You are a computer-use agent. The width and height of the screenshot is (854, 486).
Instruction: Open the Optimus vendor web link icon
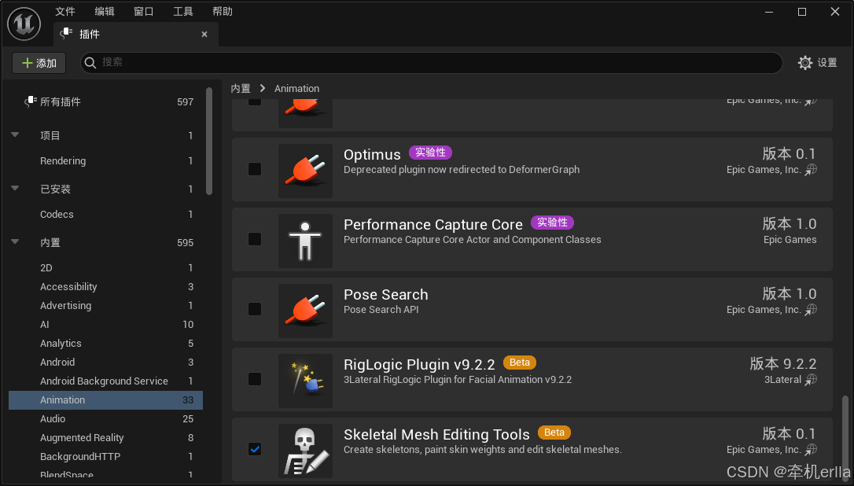click(x=811, y=169)
